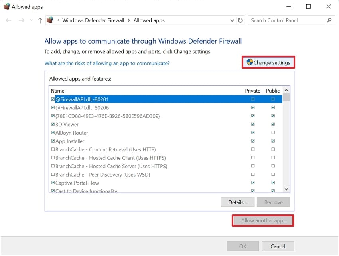339x256 pixels.
Task: Expand the address bar history dropdown
Action: coord(232,20)
